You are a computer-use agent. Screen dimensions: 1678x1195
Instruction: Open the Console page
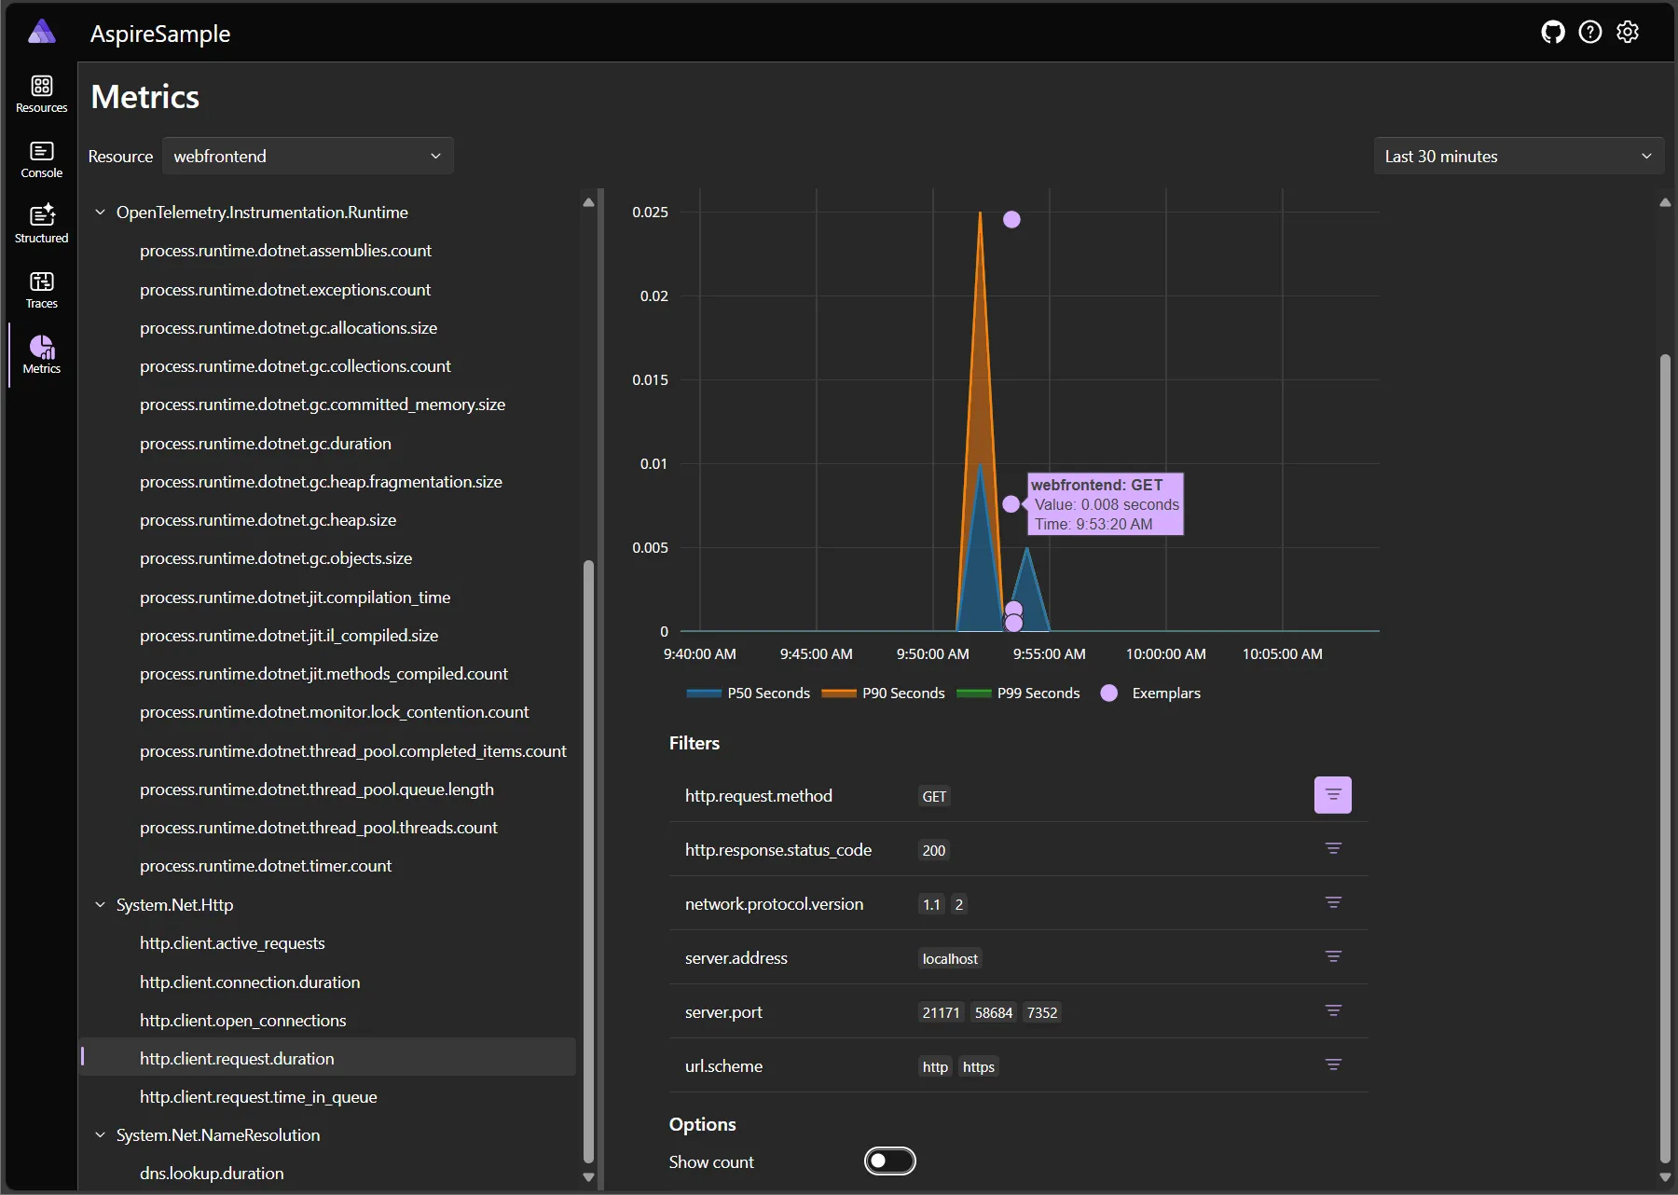click(41, 158)
